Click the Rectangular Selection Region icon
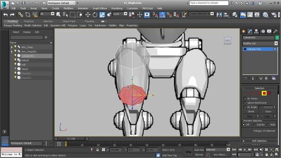281x158 pixels. pos(72,14)
